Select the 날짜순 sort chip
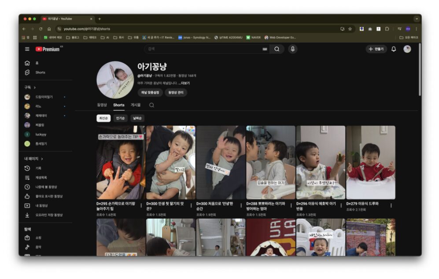 tap(137, 118)
